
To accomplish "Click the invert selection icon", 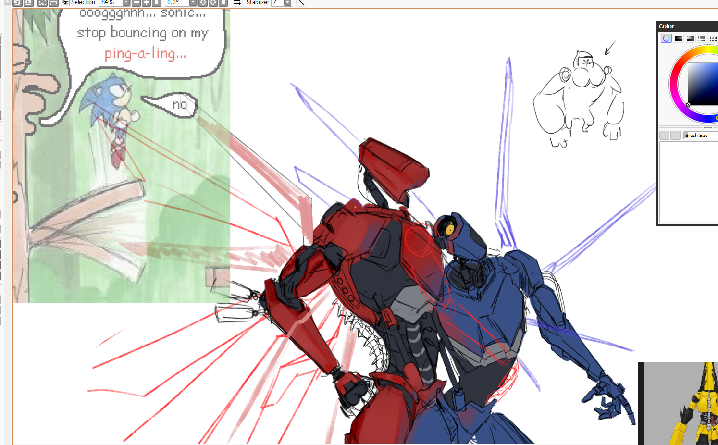I will tap(53, 2).
